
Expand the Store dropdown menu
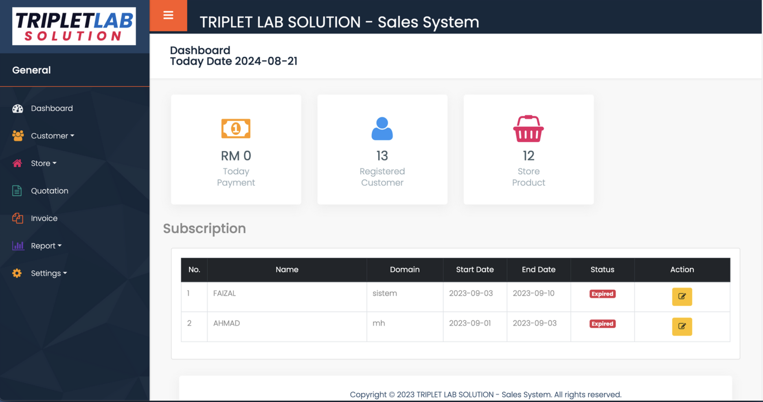click(x=43, y=163)
